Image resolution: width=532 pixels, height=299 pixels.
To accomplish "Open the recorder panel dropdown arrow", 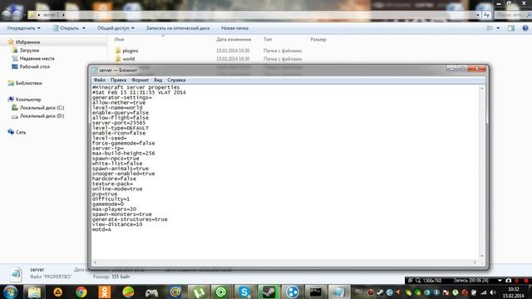I will 500,281.
